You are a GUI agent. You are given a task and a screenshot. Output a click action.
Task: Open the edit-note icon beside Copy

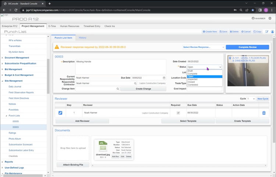tap(267, 32)
